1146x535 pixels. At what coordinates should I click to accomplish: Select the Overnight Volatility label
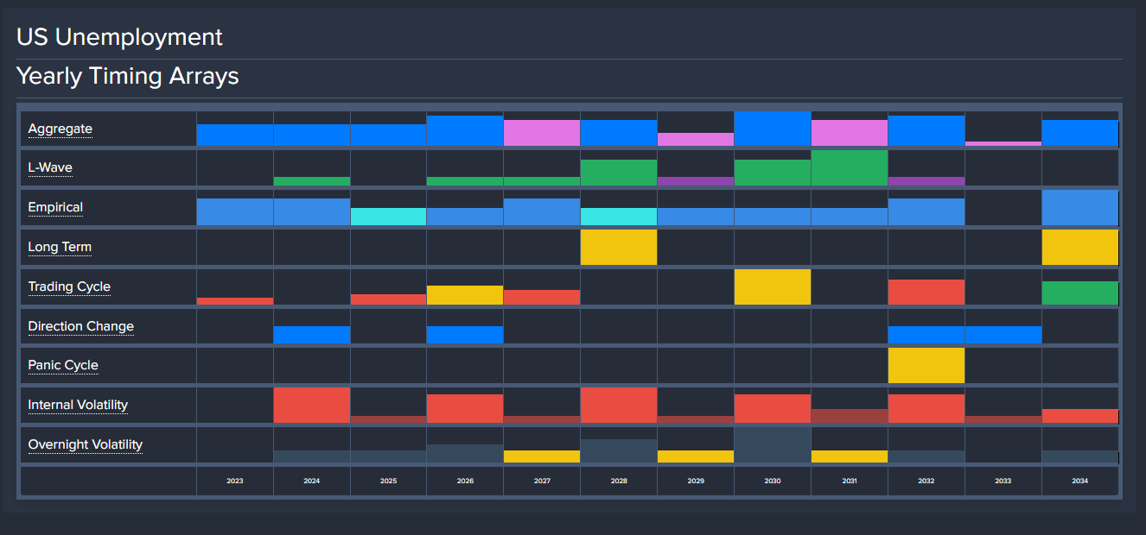click(85, 445)
